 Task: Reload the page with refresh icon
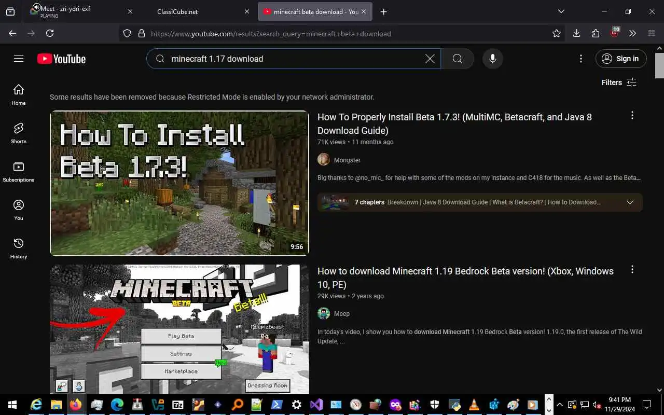coord(50,33)
